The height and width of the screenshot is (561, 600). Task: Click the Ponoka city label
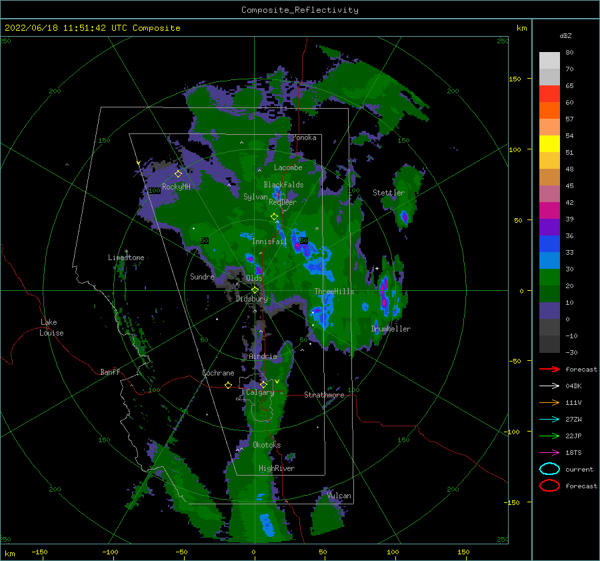coord(304,137)
